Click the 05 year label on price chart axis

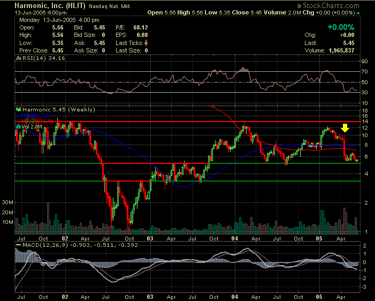click(319, 238)
